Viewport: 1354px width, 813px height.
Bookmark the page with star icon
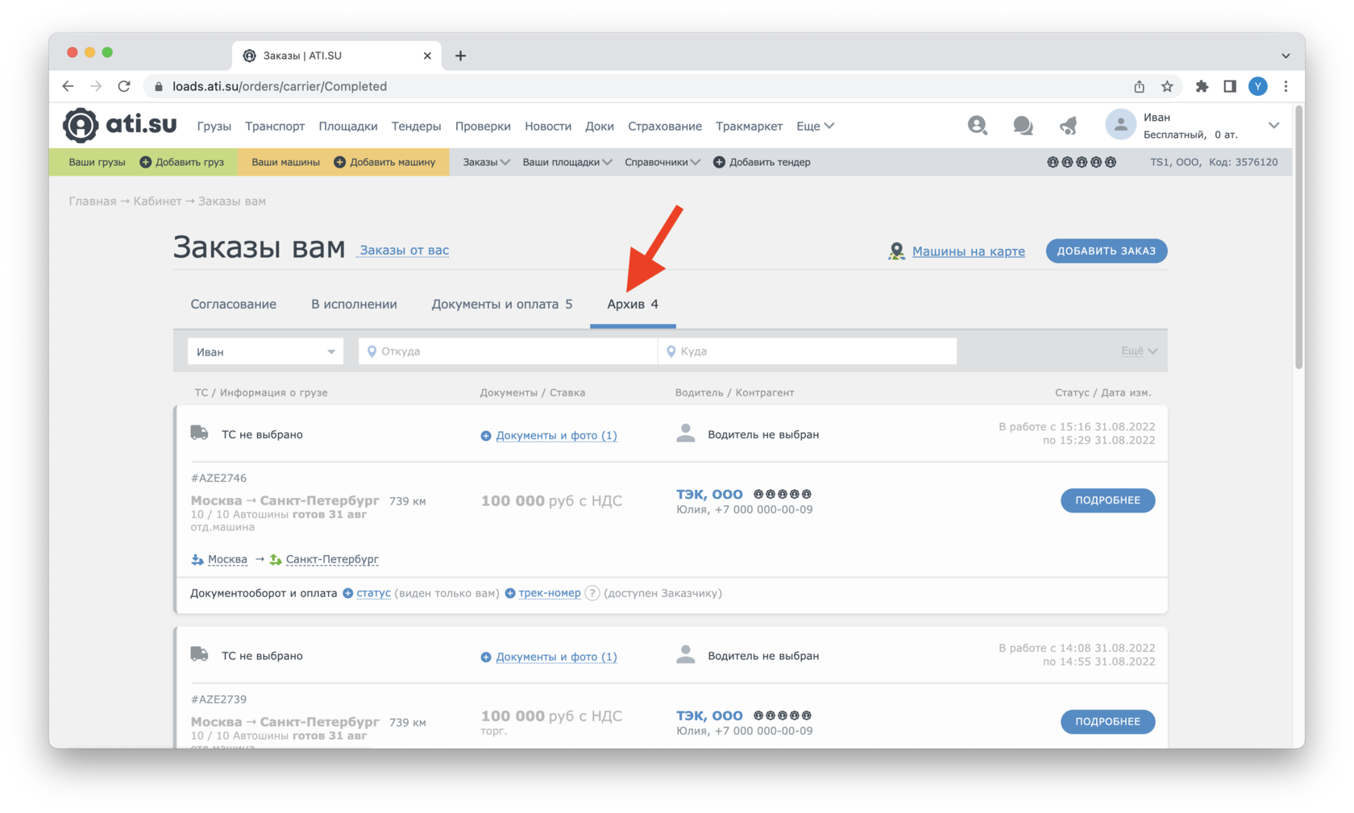coord(1167,86)
